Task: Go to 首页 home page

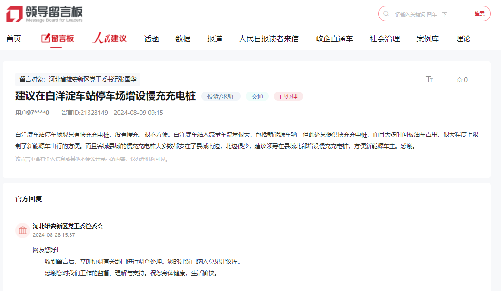Action: tap(14, 38)
